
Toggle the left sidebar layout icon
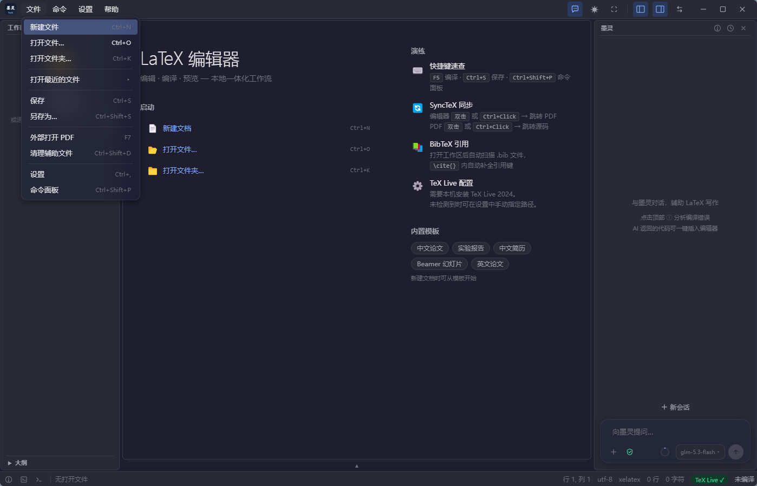pyautogui.click(x=641, y=9)
